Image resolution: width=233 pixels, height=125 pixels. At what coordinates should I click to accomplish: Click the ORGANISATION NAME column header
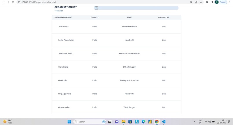[63, 17]
